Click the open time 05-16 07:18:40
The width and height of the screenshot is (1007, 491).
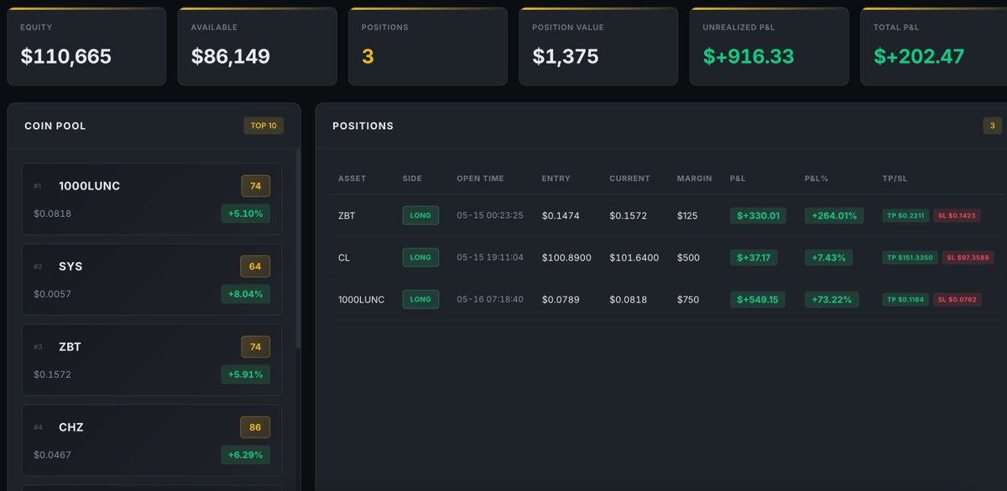(x=490, y=299)
